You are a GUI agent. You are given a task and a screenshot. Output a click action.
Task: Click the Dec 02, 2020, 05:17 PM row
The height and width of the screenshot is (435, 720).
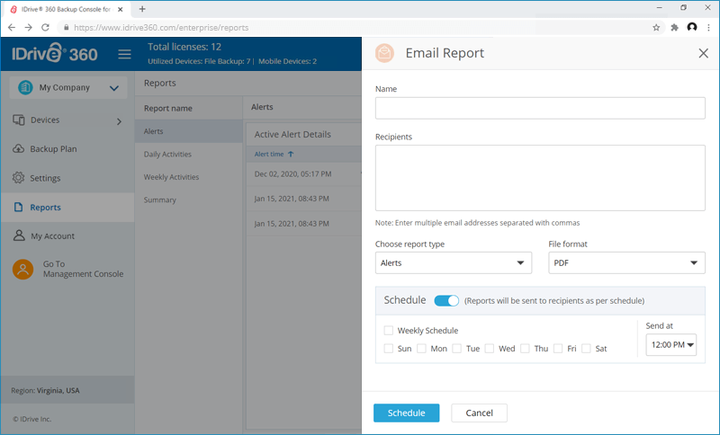click(303, 173)
